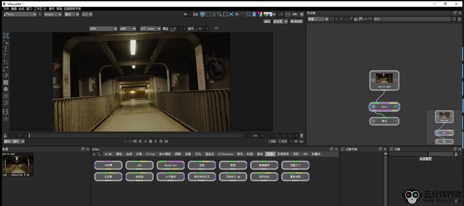Open the 合成 menu in menu bar
Screen dimensions: 464x206
point(21,8)
